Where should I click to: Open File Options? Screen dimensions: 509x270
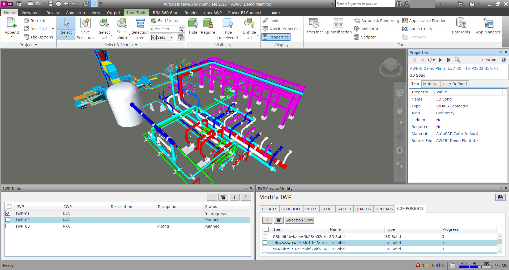point(39,37)
